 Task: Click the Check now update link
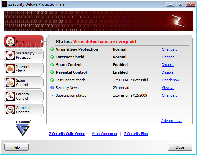tap(171, 80)
